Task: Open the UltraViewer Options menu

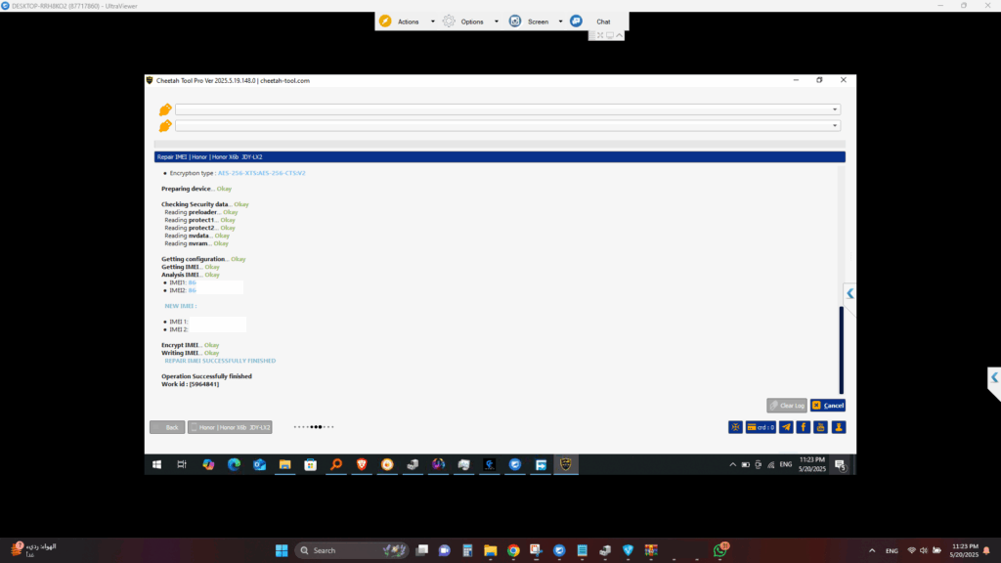Action: (472, 22)
